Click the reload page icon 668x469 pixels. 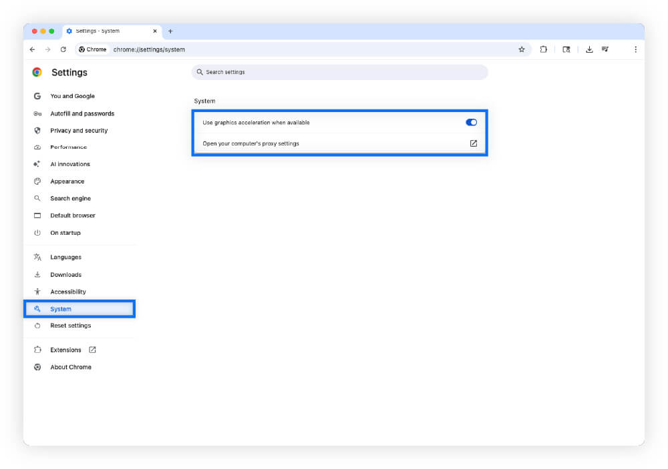click(x=62, y=49)
